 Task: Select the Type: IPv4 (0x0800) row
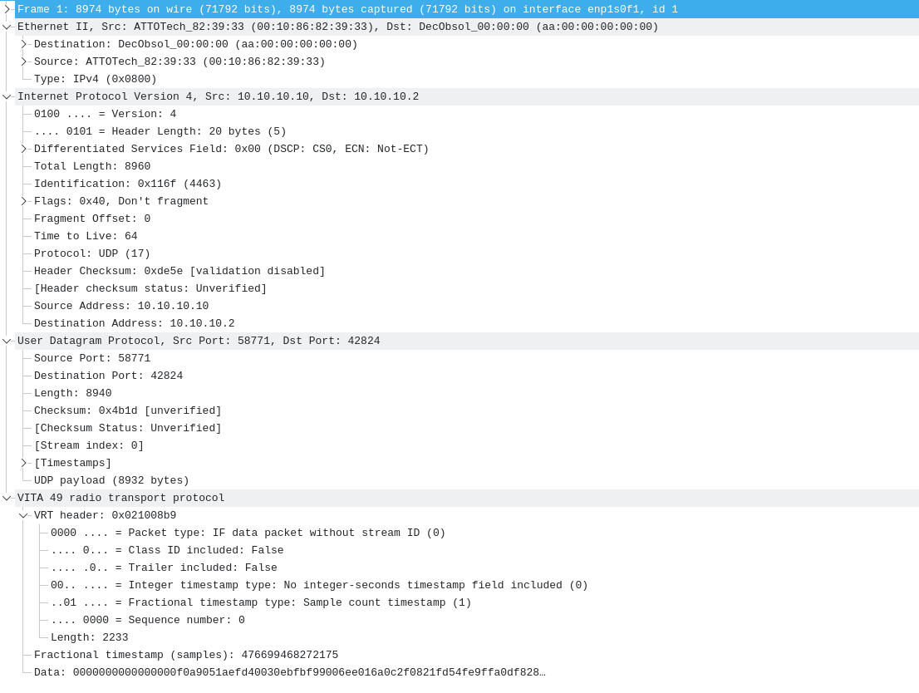(x=95, y=79)
